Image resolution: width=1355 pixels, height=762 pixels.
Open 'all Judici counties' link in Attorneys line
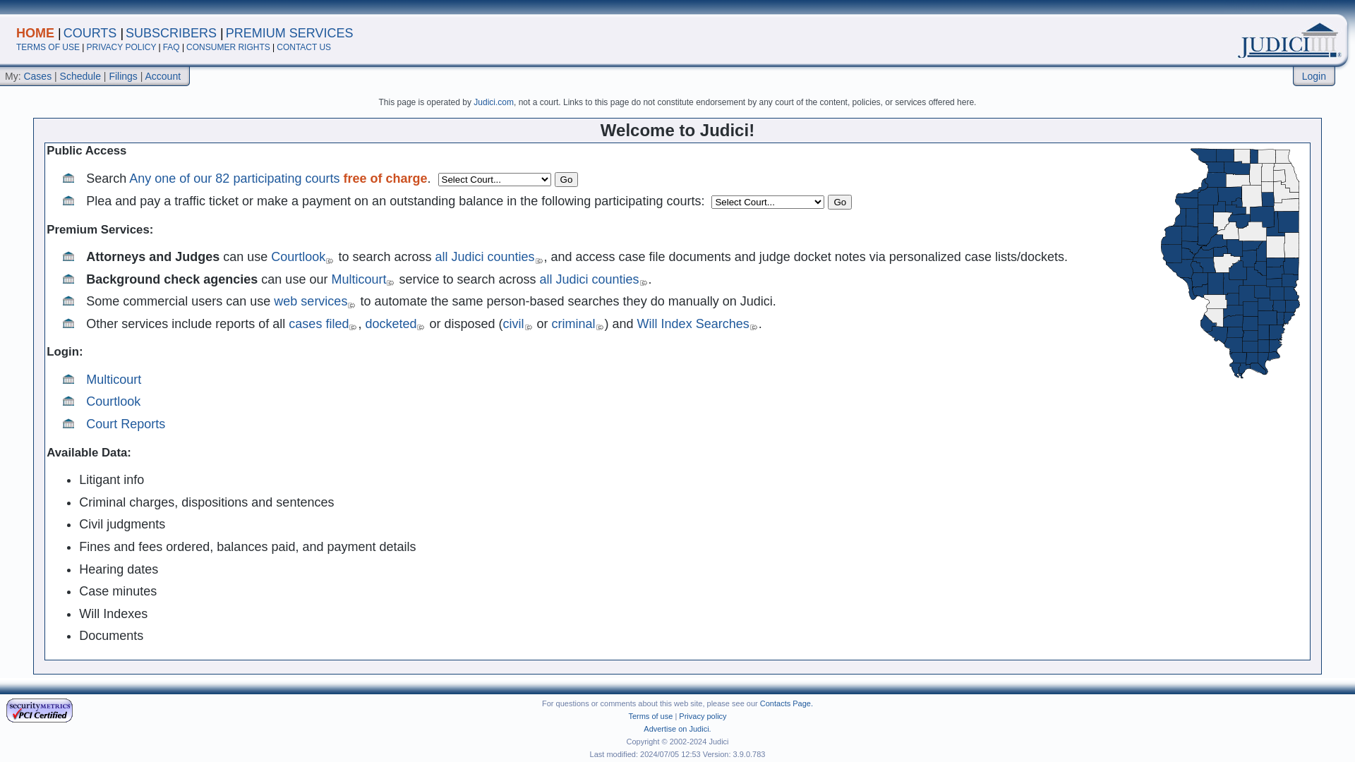[x=485, y=257]
